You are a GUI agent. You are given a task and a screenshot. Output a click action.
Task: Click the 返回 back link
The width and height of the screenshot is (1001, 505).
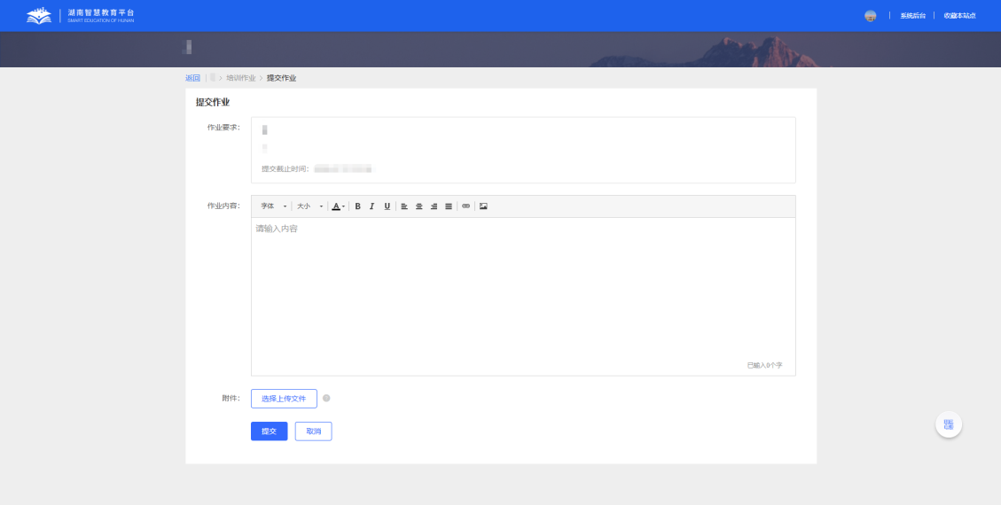click(192, 79)
